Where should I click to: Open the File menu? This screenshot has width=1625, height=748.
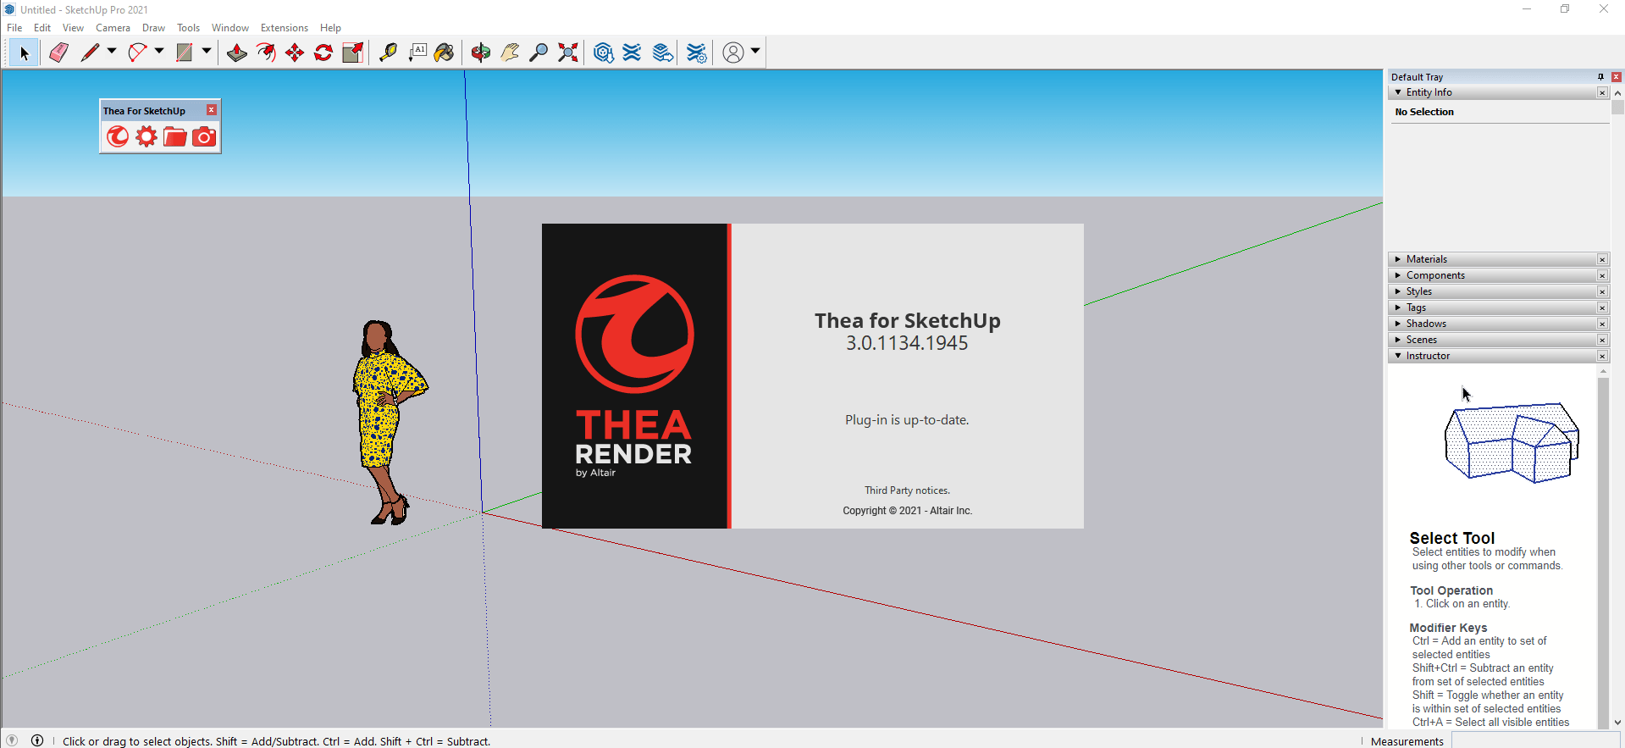click(x=14, y=28)
